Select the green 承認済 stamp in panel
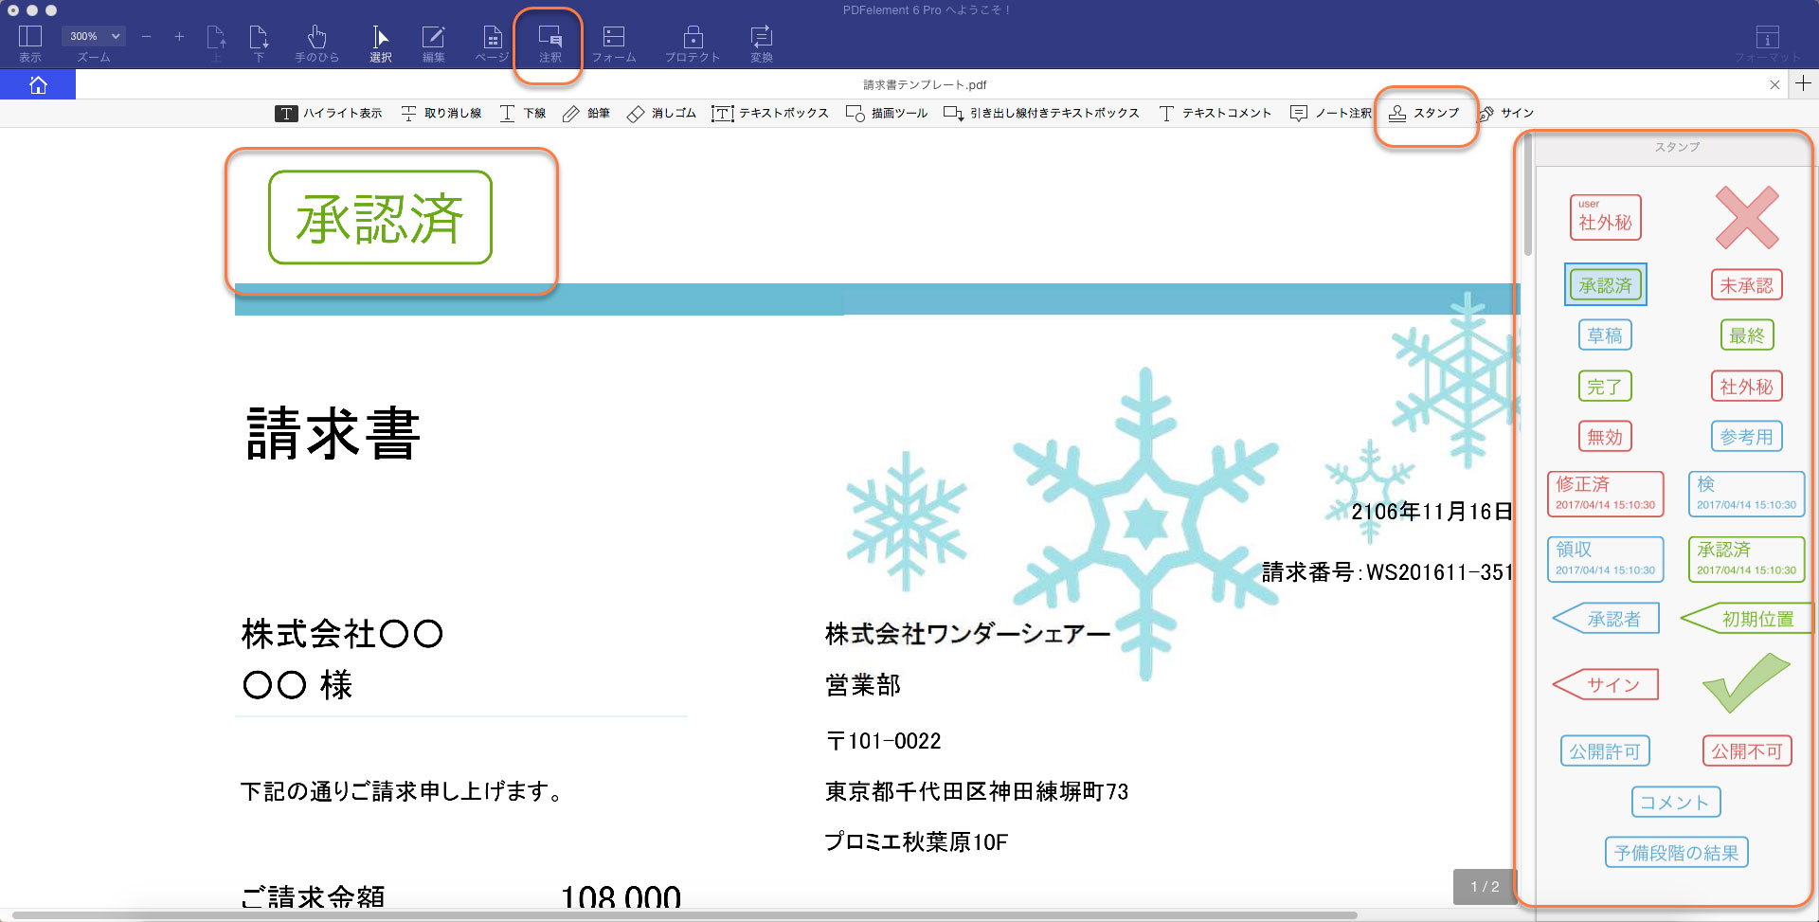 pos(1605,284)
